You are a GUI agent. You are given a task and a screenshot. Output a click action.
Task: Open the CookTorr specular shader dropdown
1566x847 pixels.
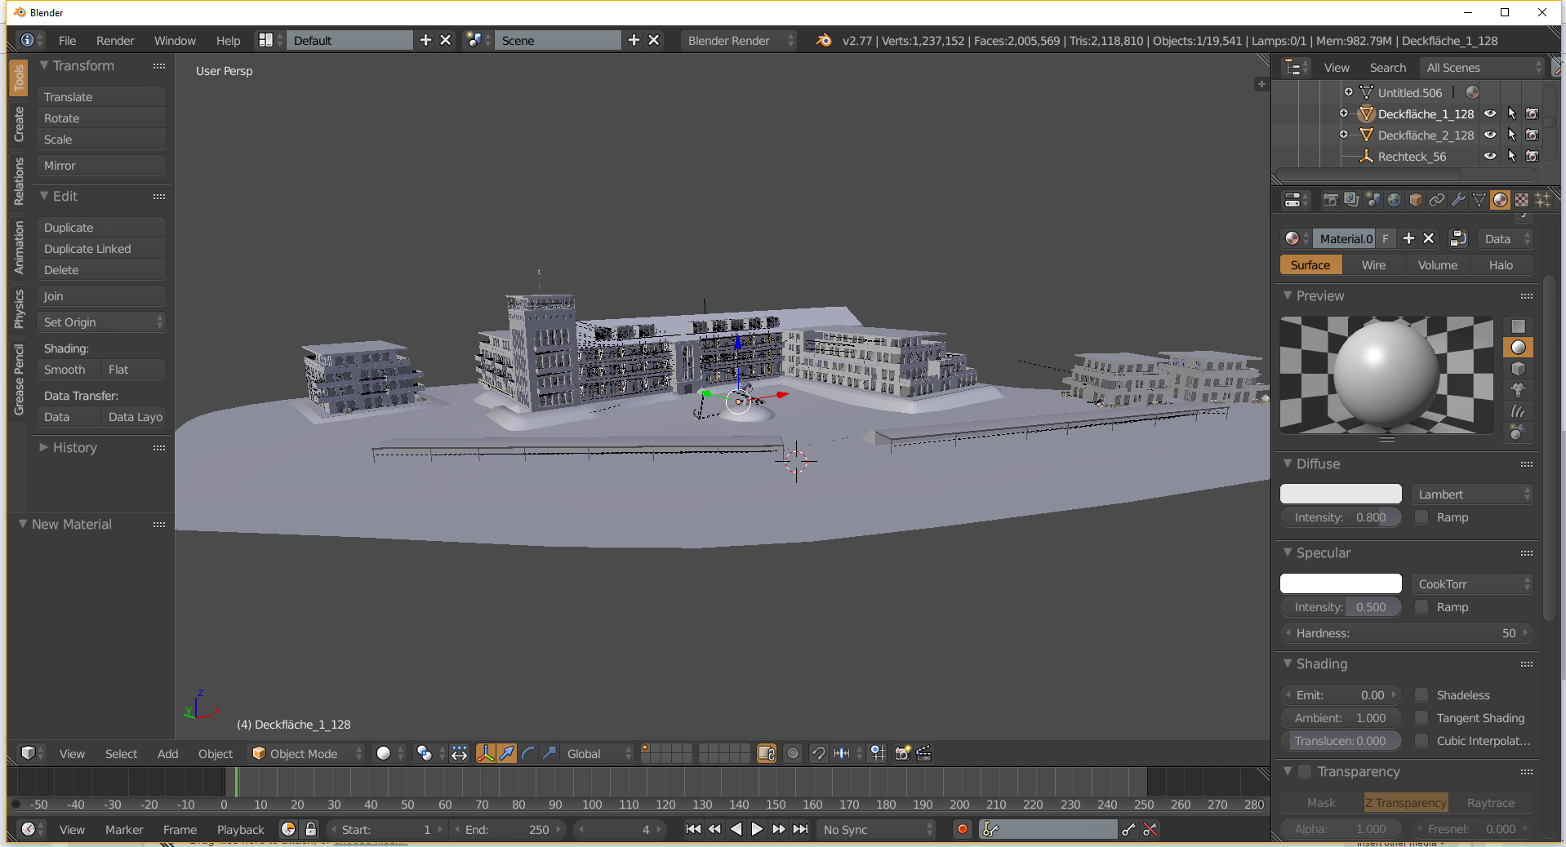point(1472,583)
